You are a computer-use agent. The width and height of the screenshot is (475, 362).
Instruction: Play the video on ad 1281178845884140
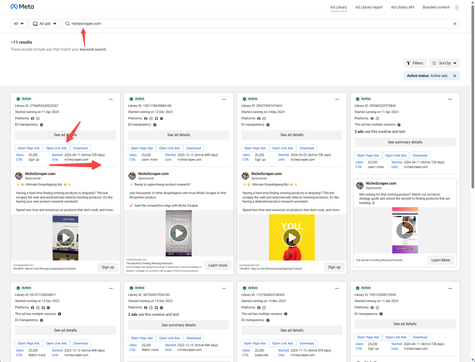click(x=179, y=233)
